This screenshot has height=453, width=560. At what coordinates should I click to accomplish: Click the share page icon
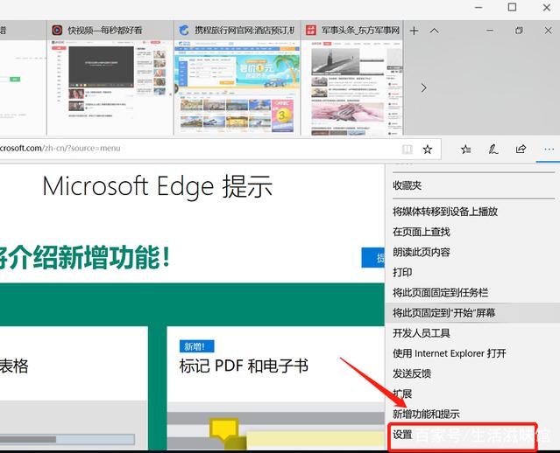tap(521, 150)
